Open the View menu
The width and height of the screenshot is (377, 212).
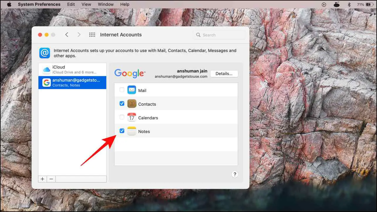(x=86, y=4)
